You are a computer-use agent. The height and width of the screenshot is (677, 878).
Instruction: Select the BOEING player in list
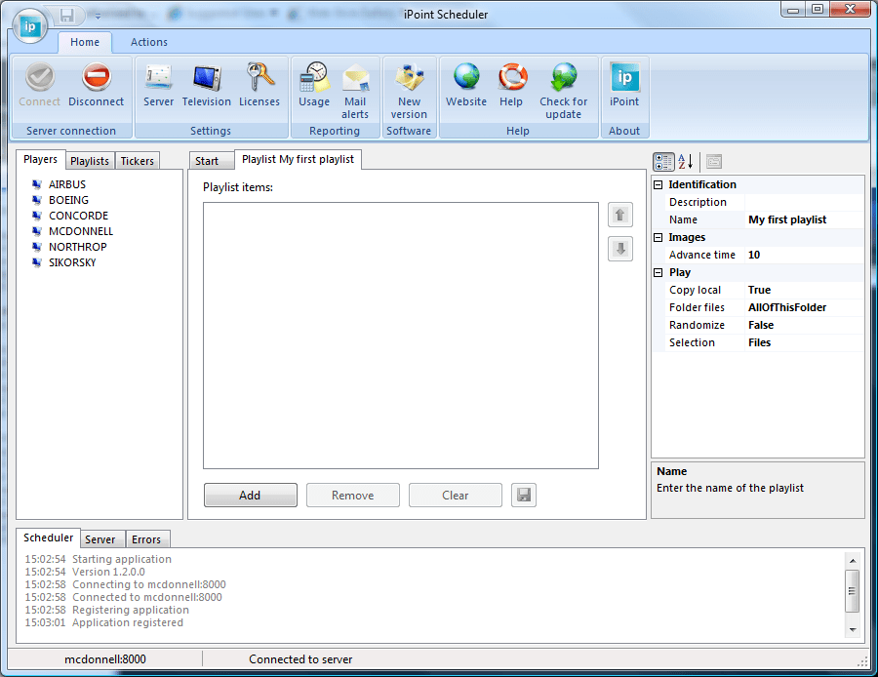68,200
